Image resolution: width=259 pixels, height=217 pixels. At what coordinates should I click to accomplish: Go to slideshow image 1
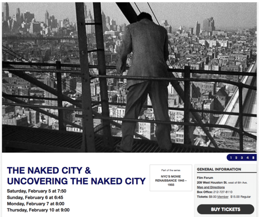tap(231, 157)
